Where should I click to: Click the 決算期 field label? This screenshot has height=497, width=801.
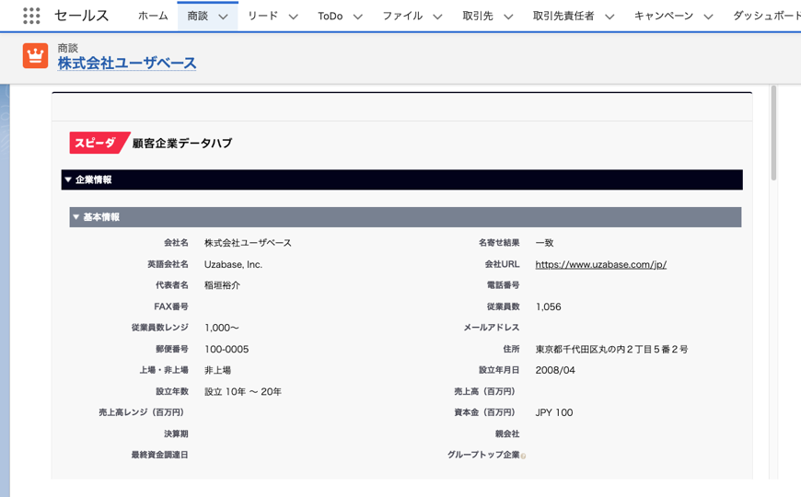pyautogui.click(x=176, y=433)
